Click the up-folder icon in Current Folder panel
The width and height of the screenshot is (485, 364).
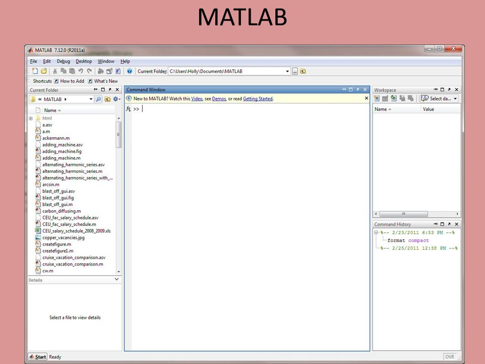107,99
